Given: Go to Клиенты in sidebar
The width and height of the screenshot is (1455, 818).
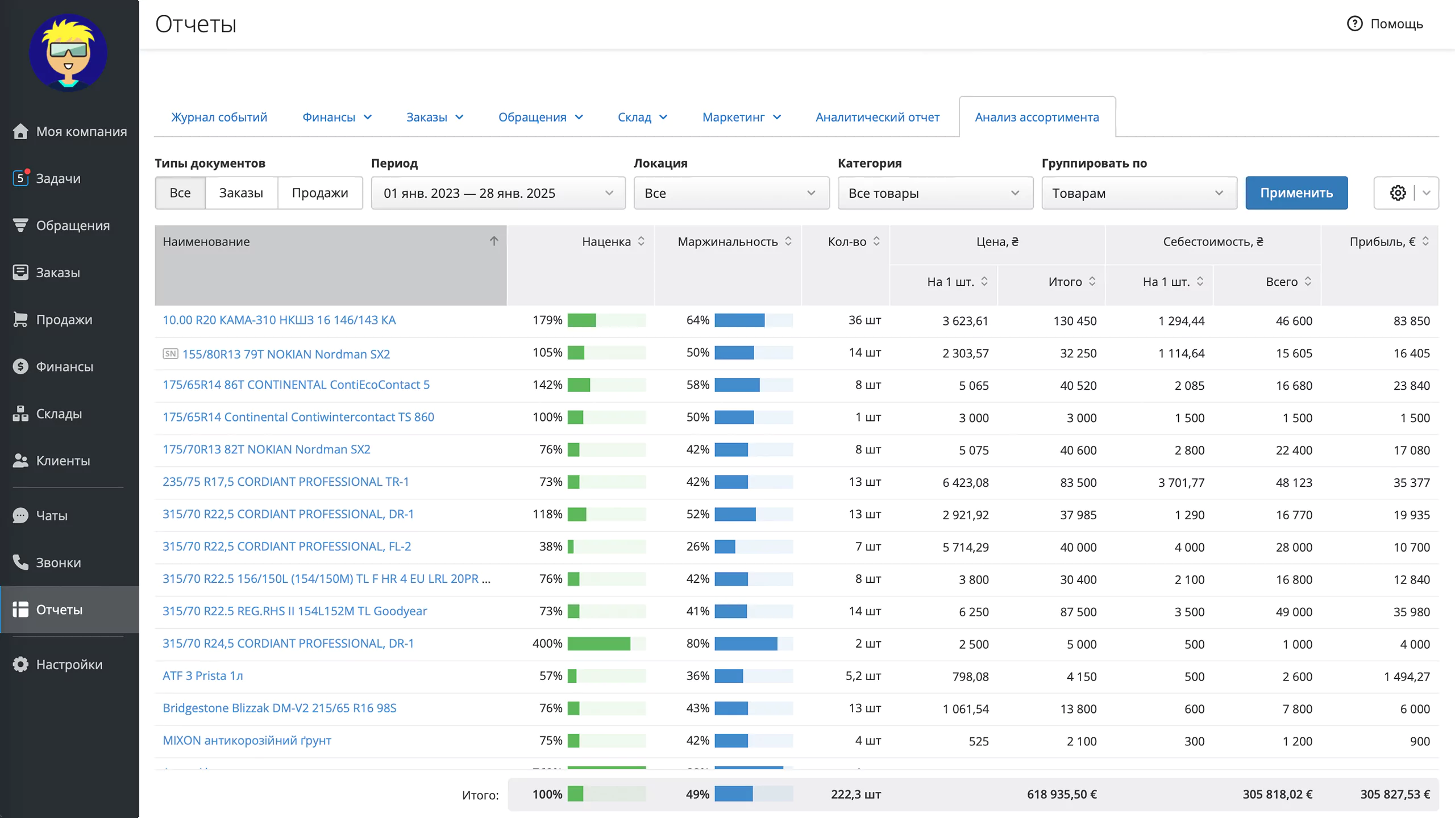Looking at the screenshot, I should point(69,461).
